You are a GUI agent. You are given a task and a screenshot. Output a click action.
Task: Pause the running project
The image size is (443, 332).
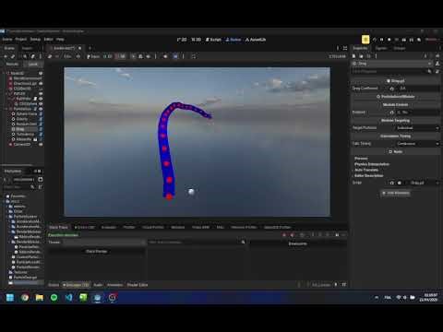tap(382, 40)
